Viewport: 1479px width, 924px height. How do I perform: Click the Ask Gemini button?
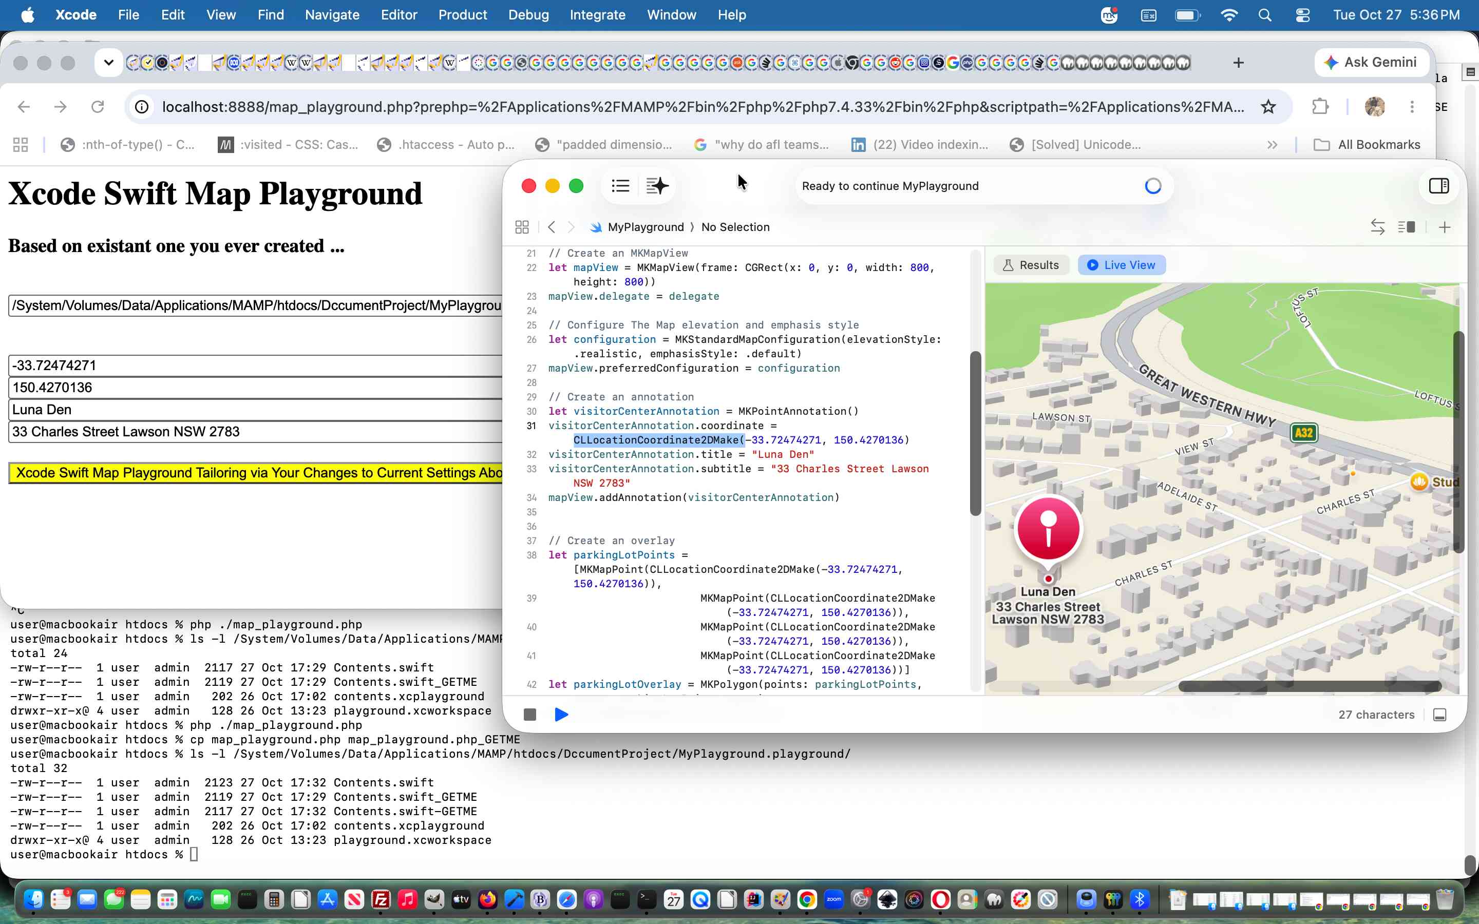click(1371, 62)
